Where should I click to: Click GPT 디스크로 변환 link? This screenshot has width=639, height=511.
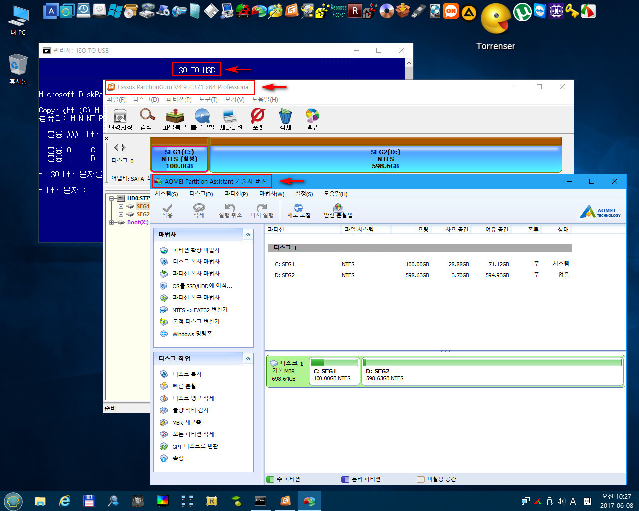point(195,446)
